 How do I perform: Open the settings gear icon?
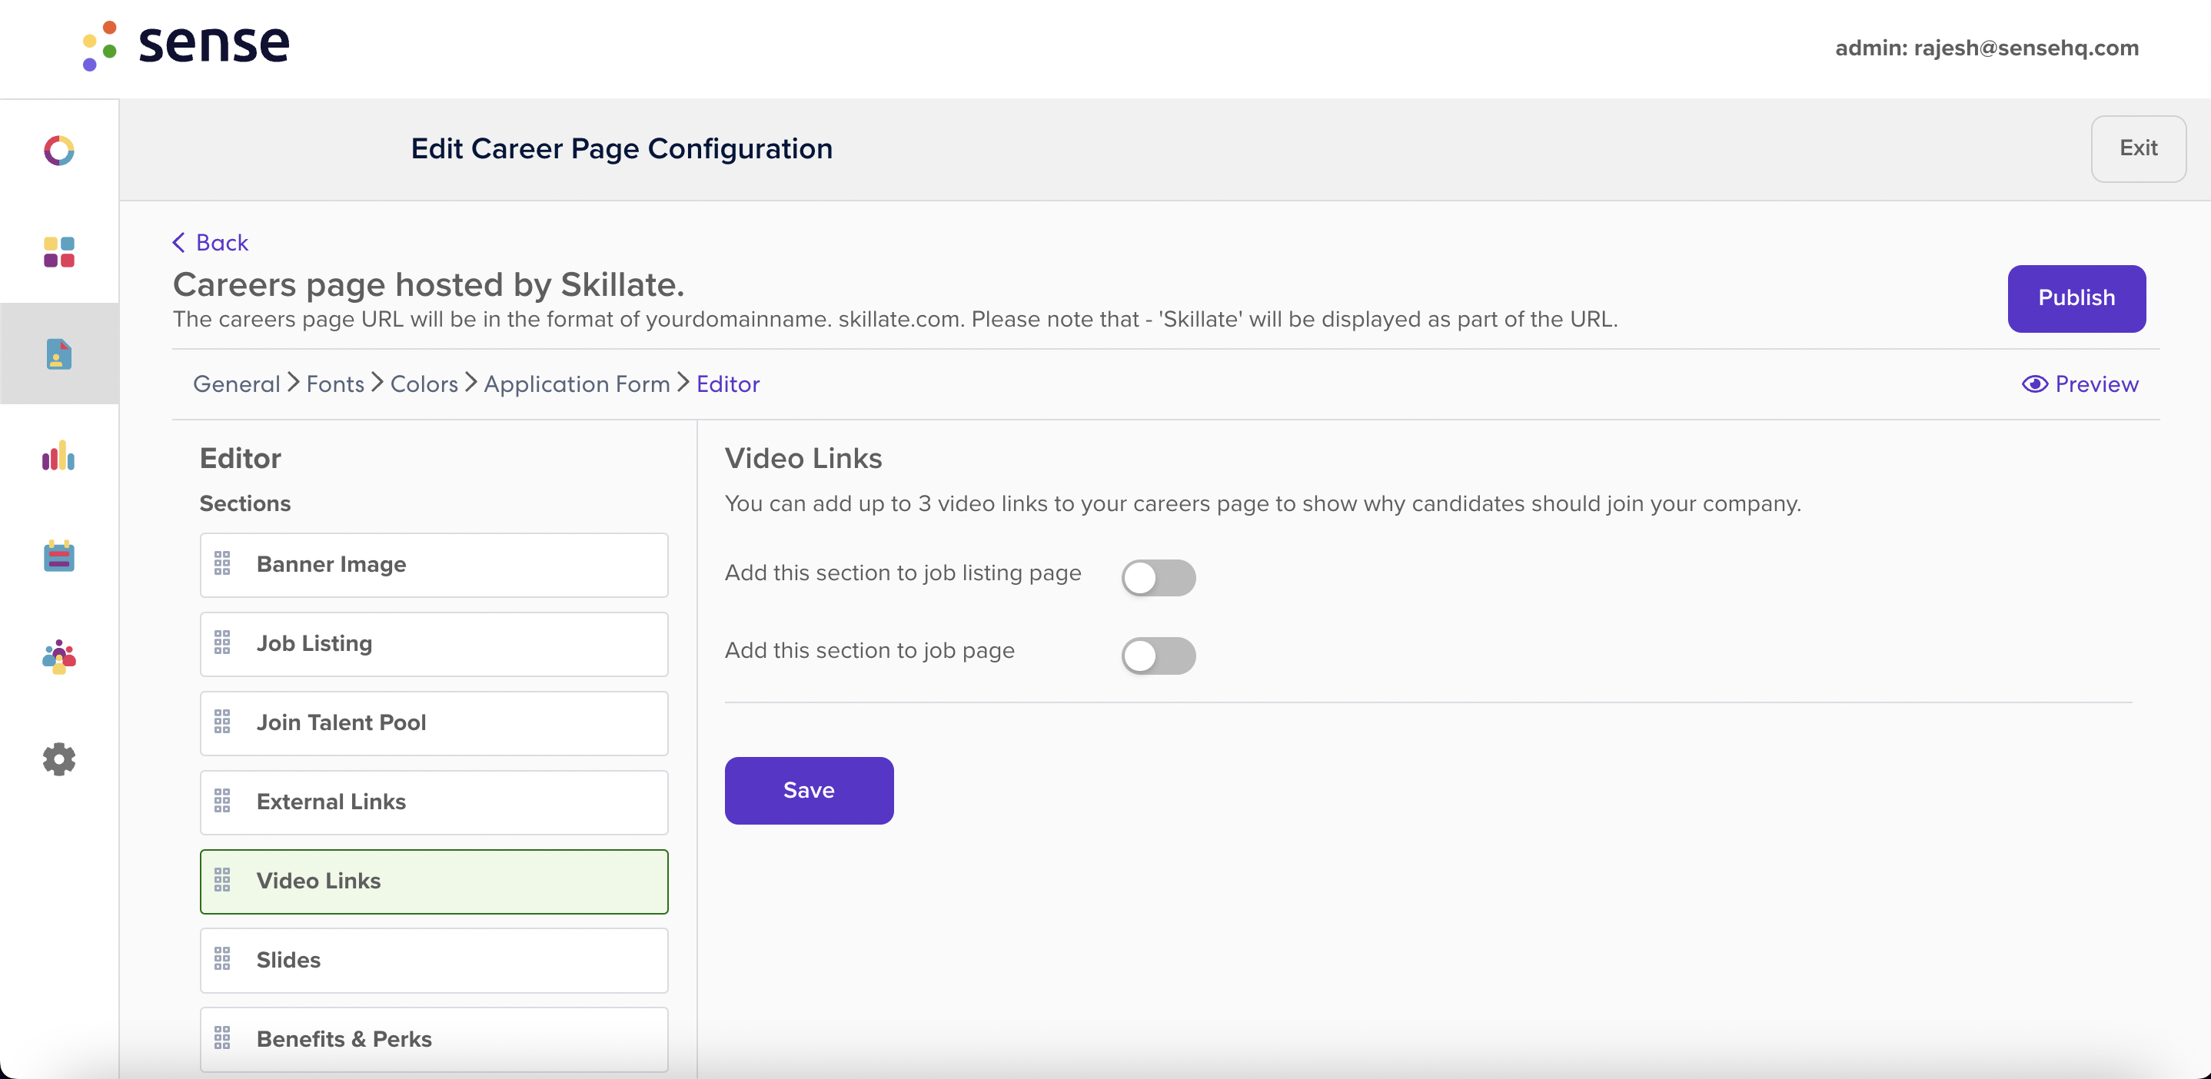pos(58,759)
